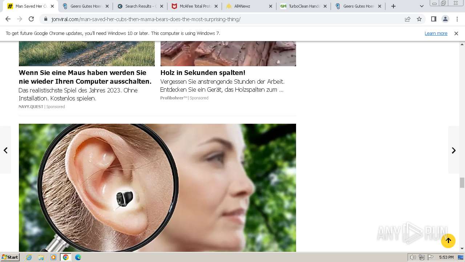Screen dimensions: 465x262
Task: Open the grassy path ad thumbnail
Action: pos(86,53)
